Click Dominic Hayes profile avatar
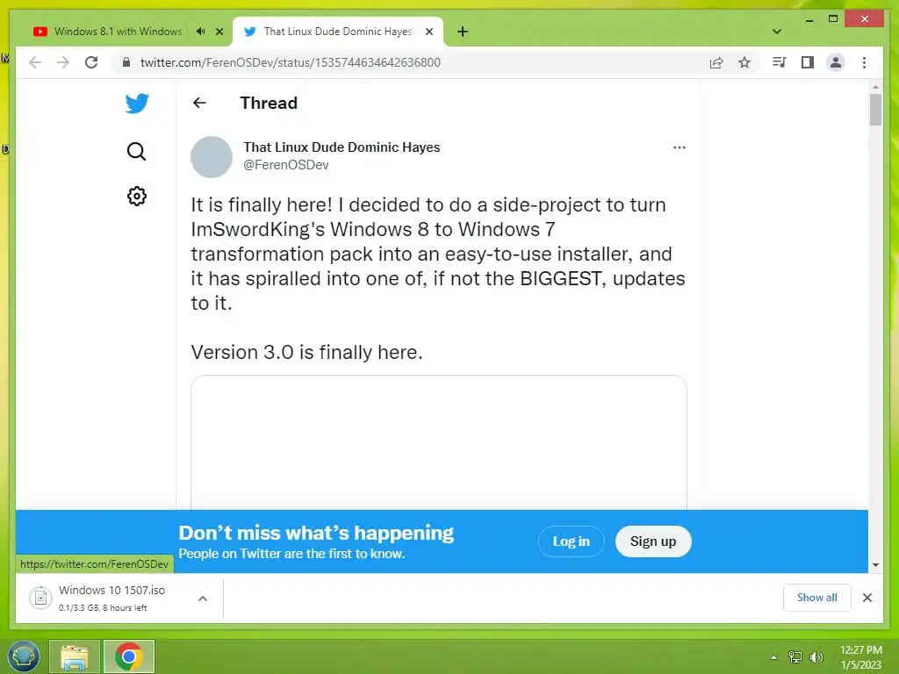Image resolution: width=899 pixels, height=674 pixels. pos(212,157)
